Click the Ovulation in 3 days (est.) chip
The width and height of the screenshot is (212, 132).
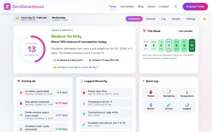click(68, 60)
